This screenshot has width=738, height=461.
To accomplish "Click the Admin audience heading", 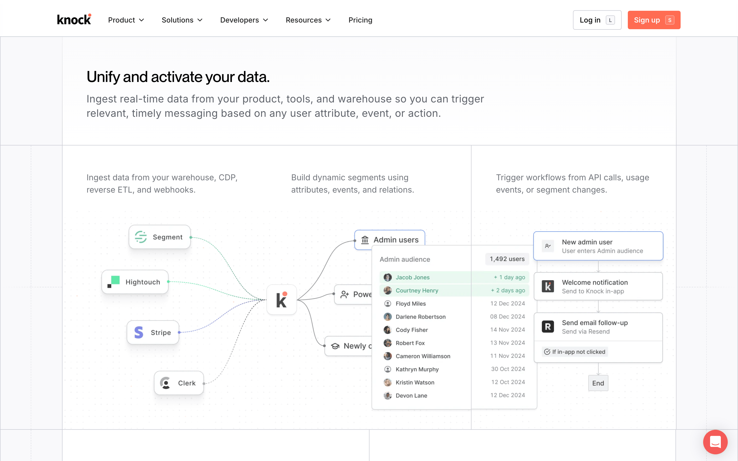I will tap(405, 259).
